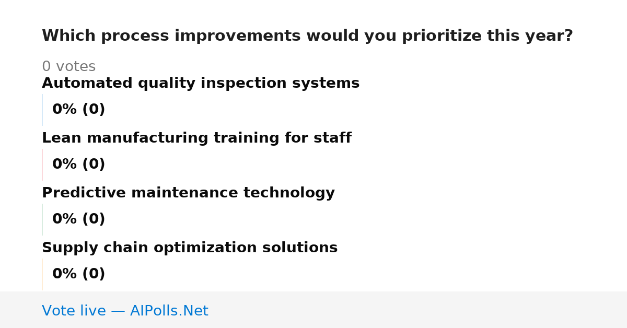
Task: Click the green bar for Predictive maintenance
Action: [42, 219]
